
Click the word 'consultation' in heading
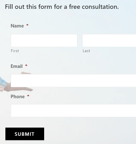pos(100,7)
